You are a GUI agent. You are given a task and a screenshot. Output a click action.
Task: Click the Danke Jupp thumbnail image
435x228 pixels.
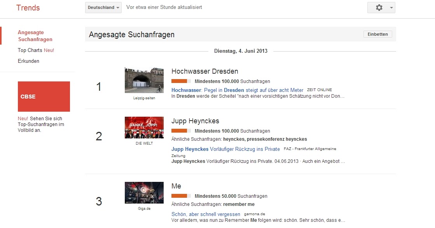144,127
